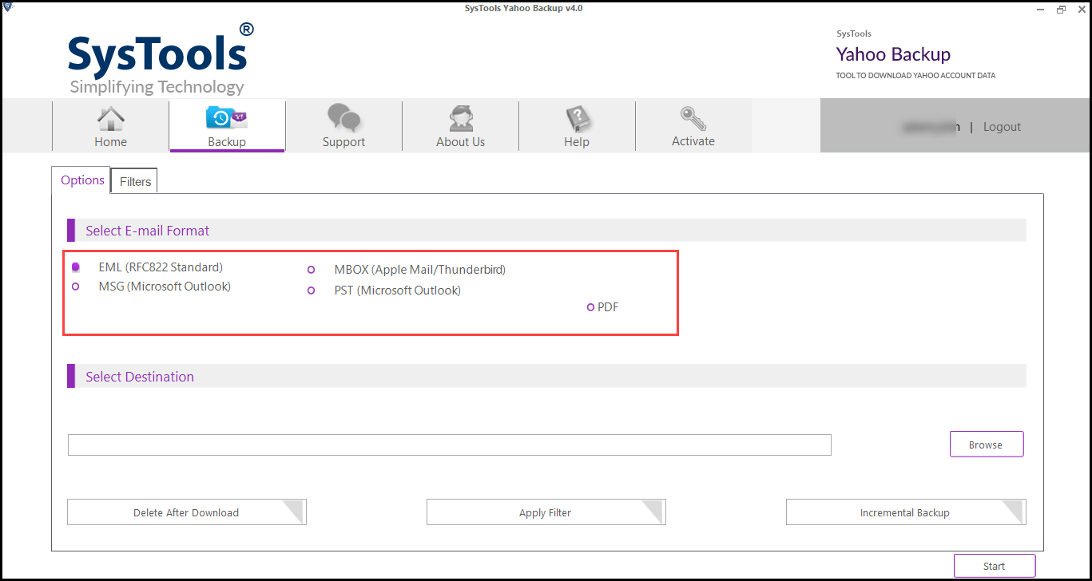
Task: Close the SysTools Yahoo Backup window
Action: point(1081,9)
